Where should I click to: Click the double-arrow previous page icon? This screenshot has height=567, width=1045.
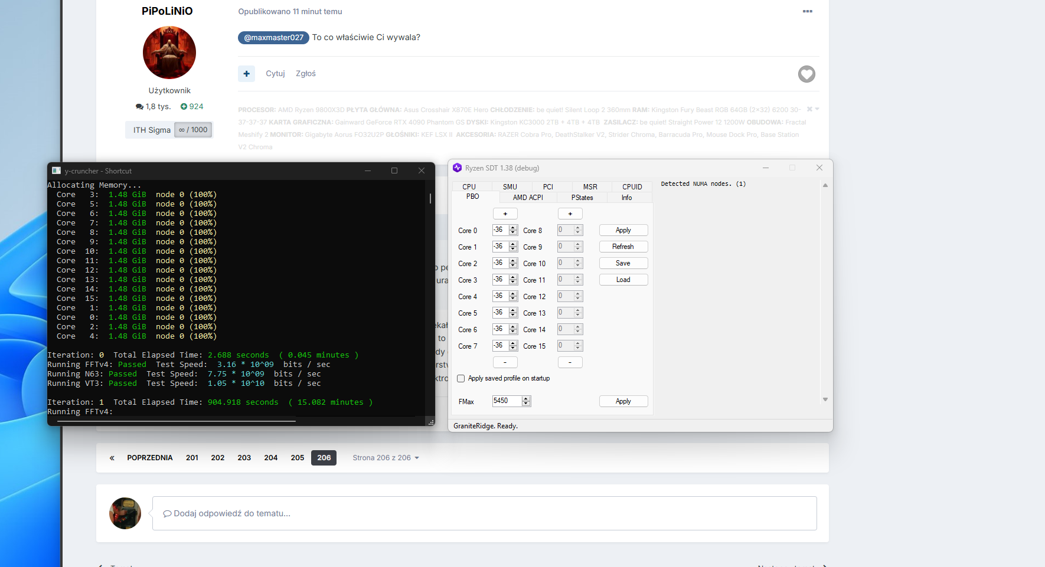[x=112, y=458]
